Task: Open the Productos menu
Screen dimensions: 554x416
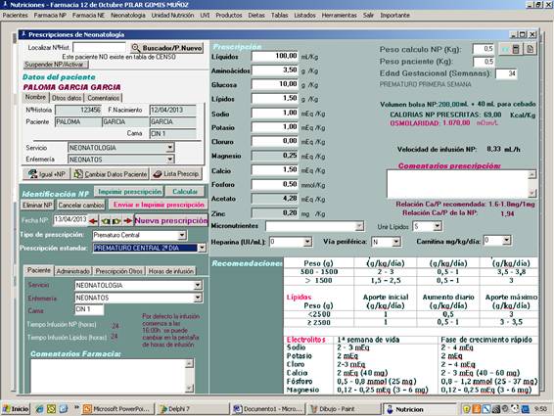Action: 229,16
